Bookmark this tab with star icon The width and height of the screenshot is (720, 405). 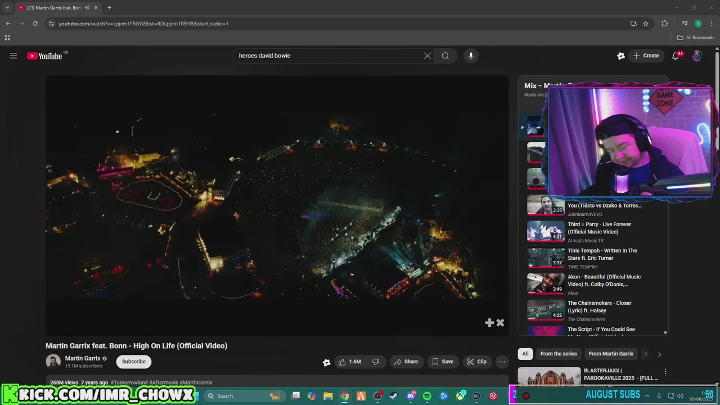click(646, 24)
